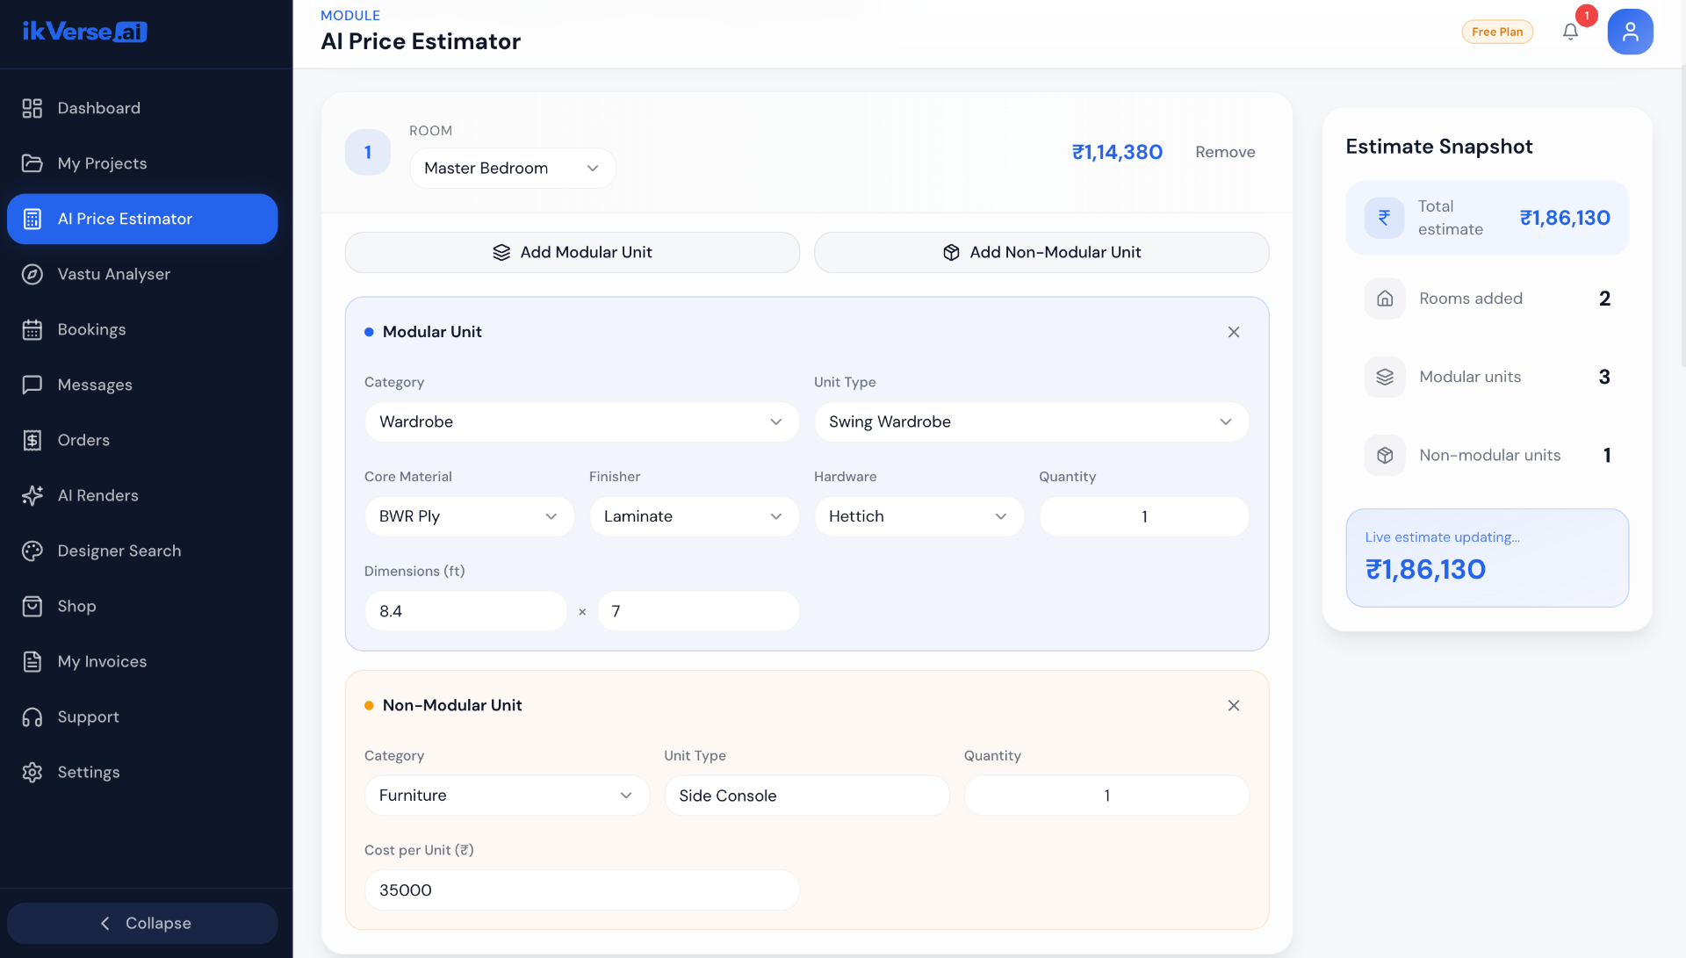The width and height of the screenshot is (1686, 958).
Task: Open the Swing Wardrobe unit type dropdown
Action: [1031, 421]
